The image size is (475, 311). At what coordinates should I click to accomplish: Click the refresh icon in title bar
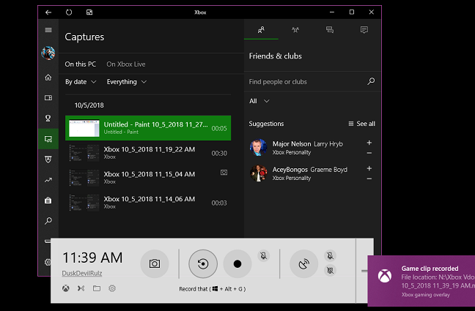pyautogui.click(x=69, y=12)
